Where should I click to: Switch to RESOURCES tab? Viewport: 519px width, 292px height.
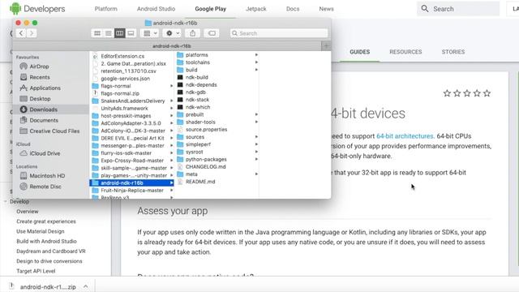point(405,52)
